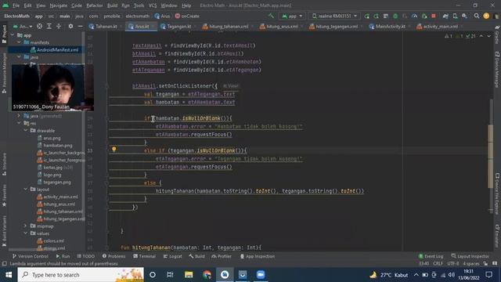
Task: Select tegangan.png in the tree
Action: pos(57,183)
